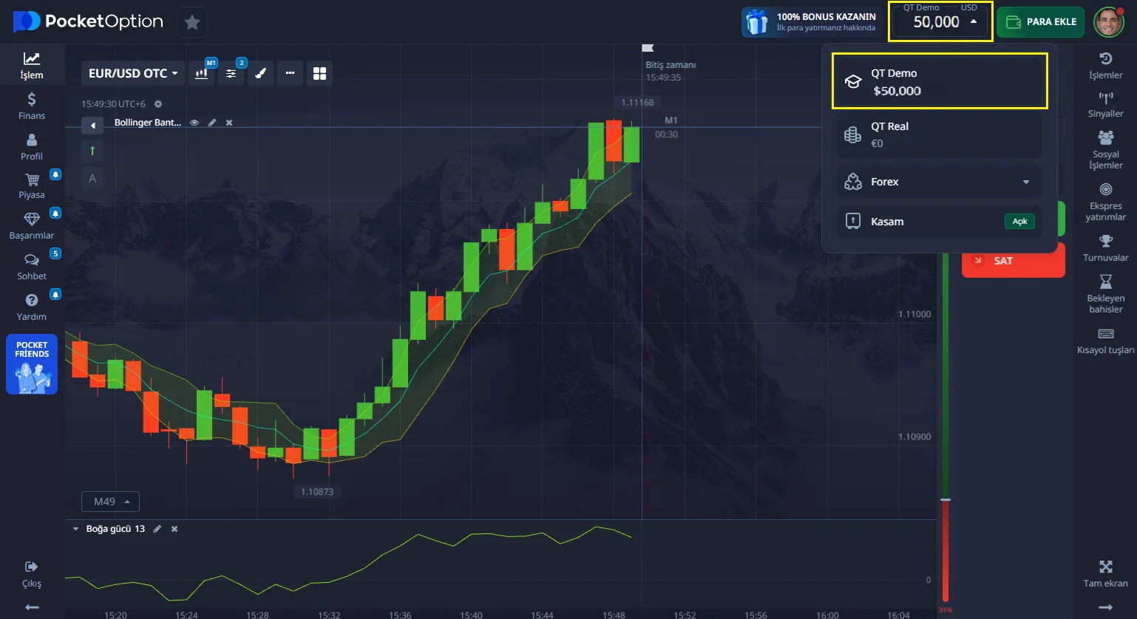Open the M49 timeframe dropdown
The image size is (1137, 619).
pyautogui.click(x=110, y=502)
